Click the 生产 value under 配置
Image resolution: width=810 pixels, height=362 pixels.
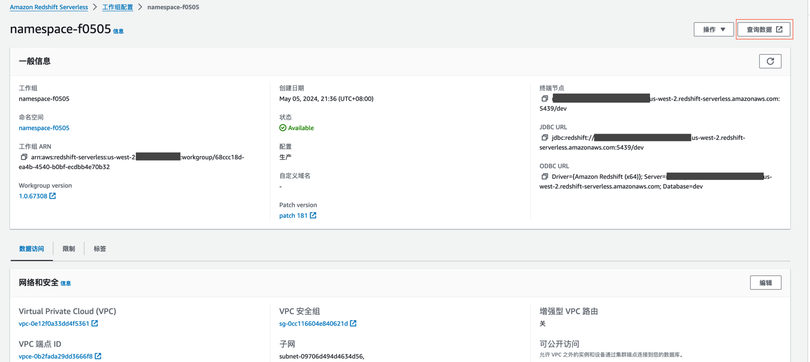click(x=285, y=157)
